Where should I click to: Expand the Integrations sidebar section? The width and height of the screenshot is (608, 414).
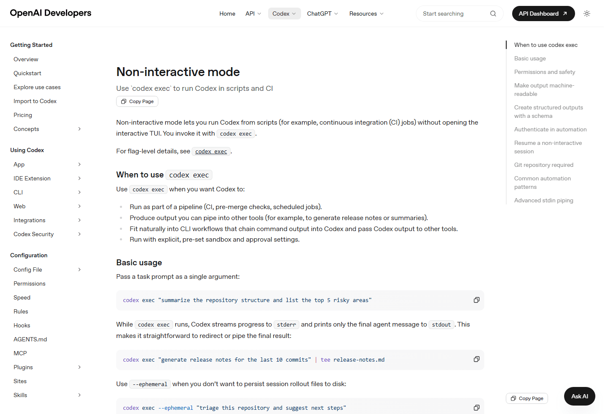point(79,220)
